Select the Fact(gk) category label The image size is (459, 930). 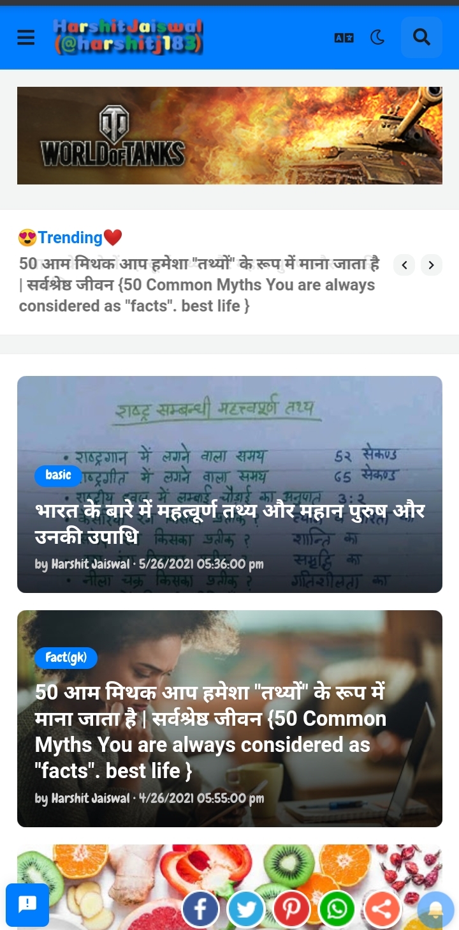(x=66, y=657)
